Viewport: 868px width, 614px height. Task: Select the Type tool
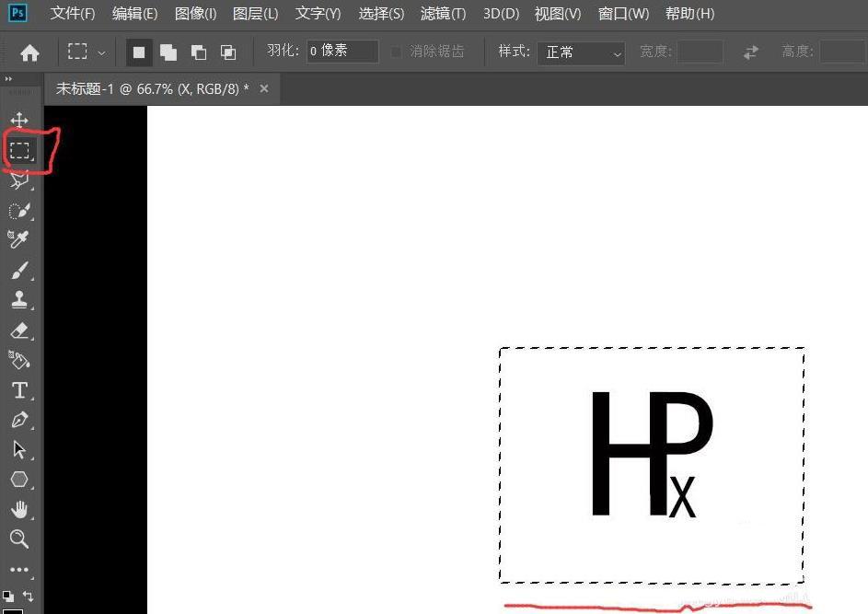20,390
